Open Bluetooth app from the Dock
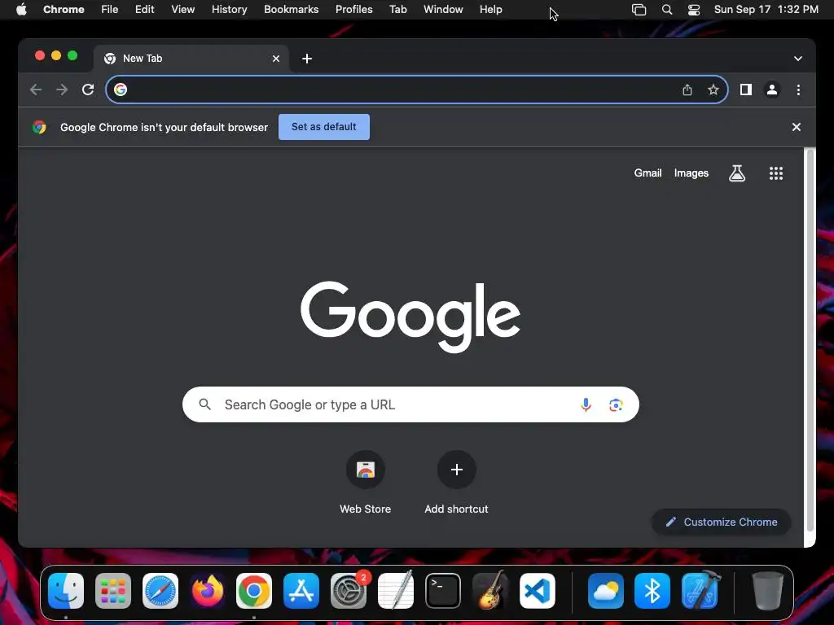The image size is (834, 625). pos(652,591)
